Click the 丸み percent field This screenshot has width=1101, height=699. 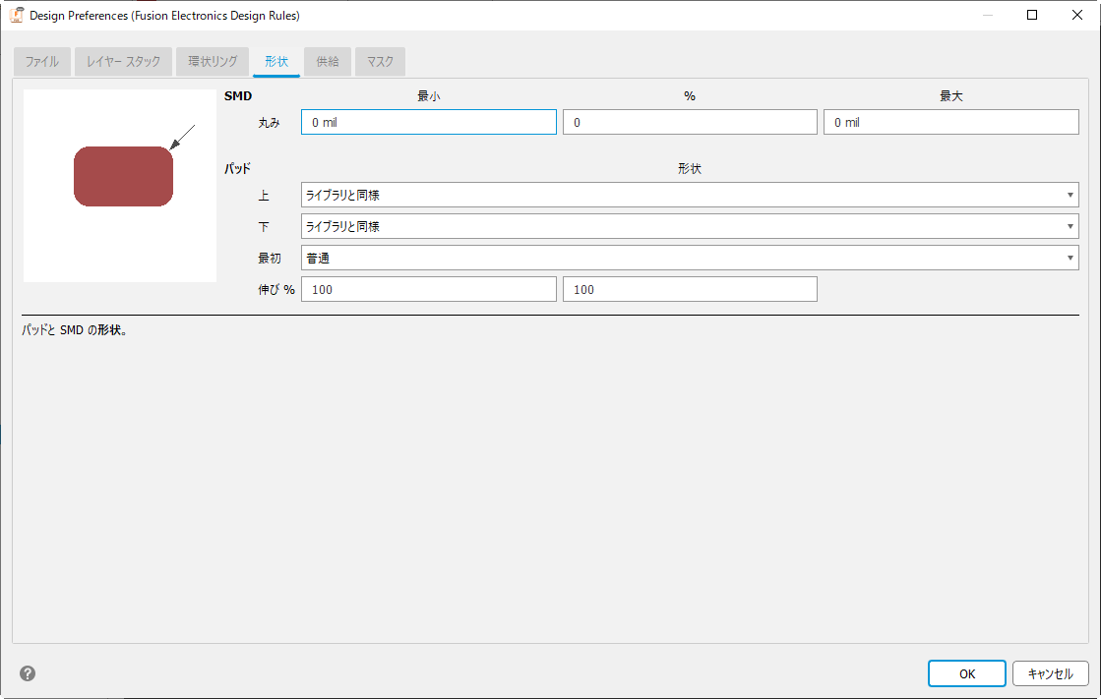(691, 122)
